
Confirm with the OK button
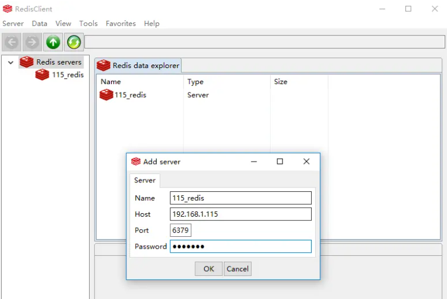[x=209, y=269]
